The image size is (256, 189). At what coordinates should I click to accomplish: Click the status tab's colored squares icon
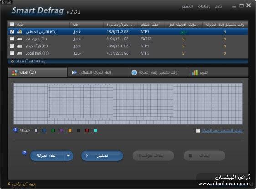point(15,73)
